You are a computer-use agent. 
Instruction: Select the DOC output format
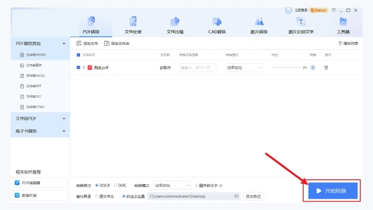click(120, 186)
